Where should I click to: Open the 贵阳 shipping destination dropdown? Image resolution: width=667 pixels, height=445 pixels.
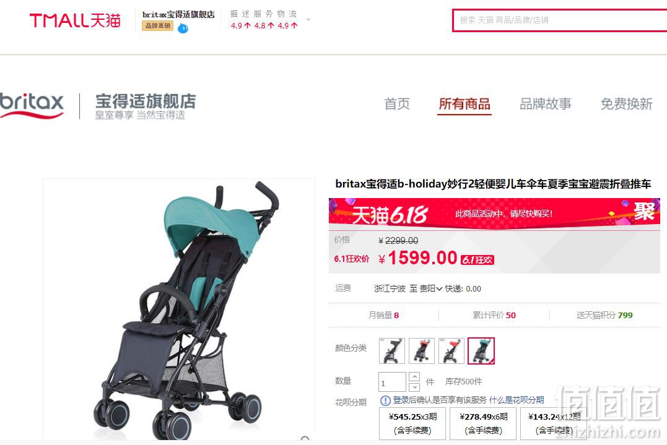point(431,288)
